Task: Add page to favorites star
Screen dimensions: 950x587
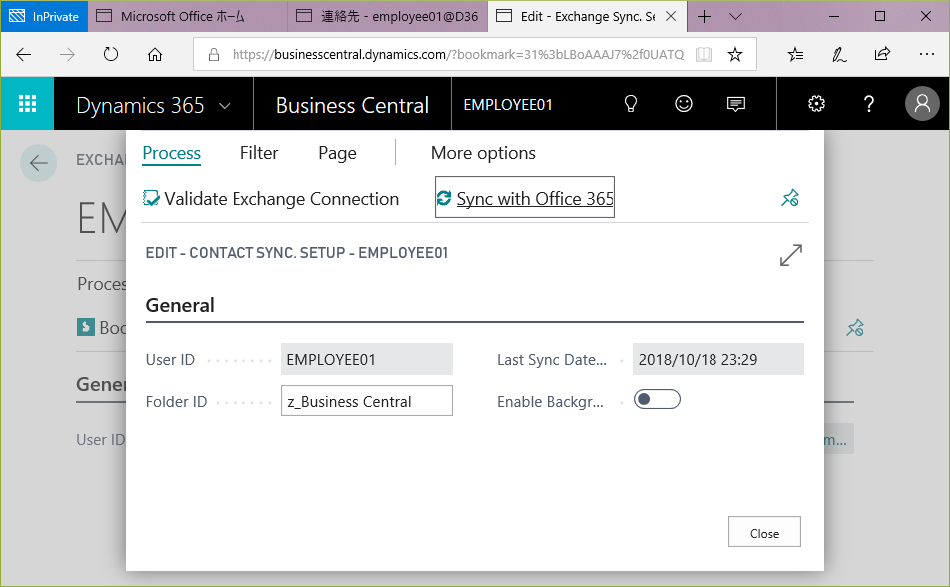Action: [735, 55]
